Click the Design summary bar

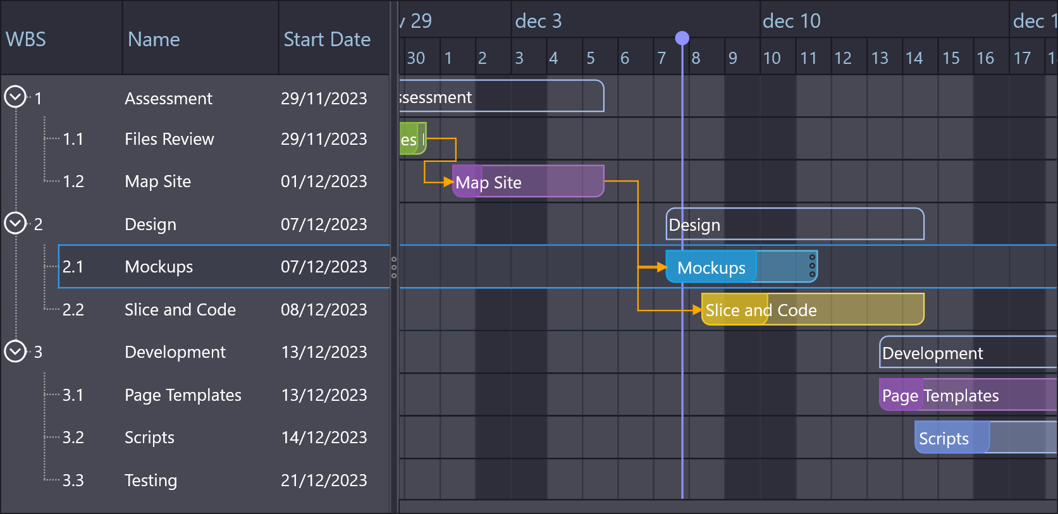[795, 224]
